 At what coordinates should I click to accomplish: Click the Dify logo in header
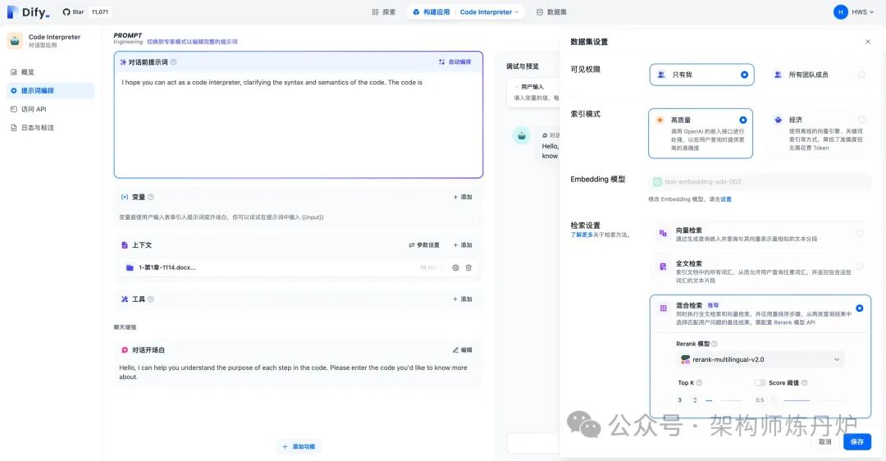pyautogui.click(x=28, y=12)
